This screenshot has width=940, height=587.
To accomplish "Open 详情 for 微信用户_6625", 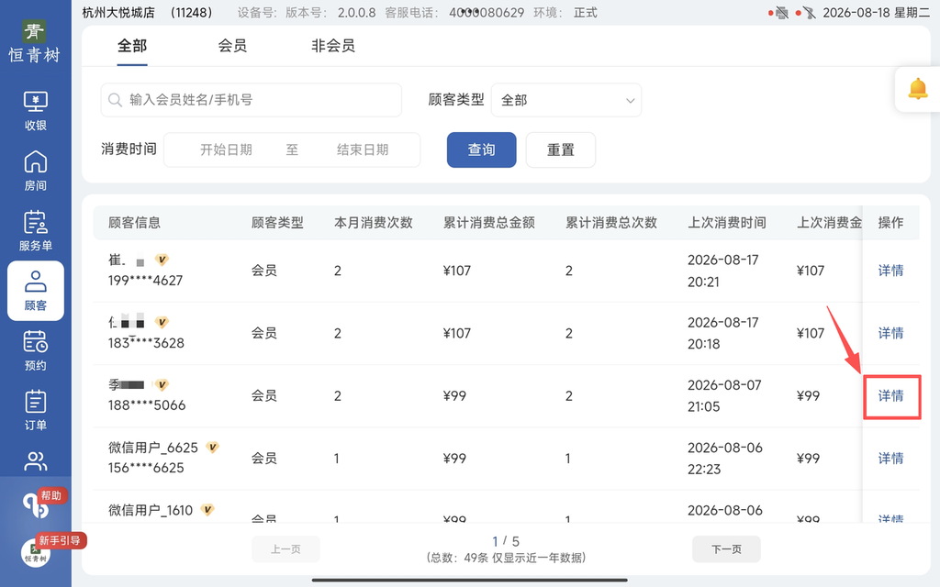I will click(890, 459).
